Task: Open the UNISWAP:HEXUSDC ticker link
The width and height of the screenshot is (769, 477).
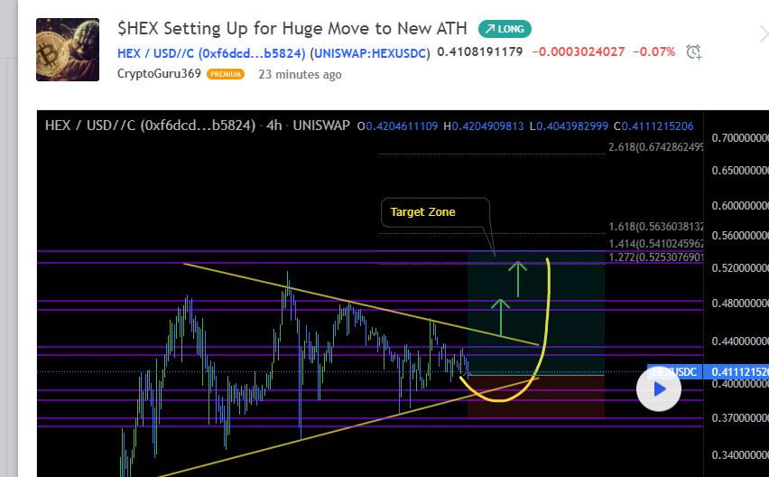Action: point(370,53)
